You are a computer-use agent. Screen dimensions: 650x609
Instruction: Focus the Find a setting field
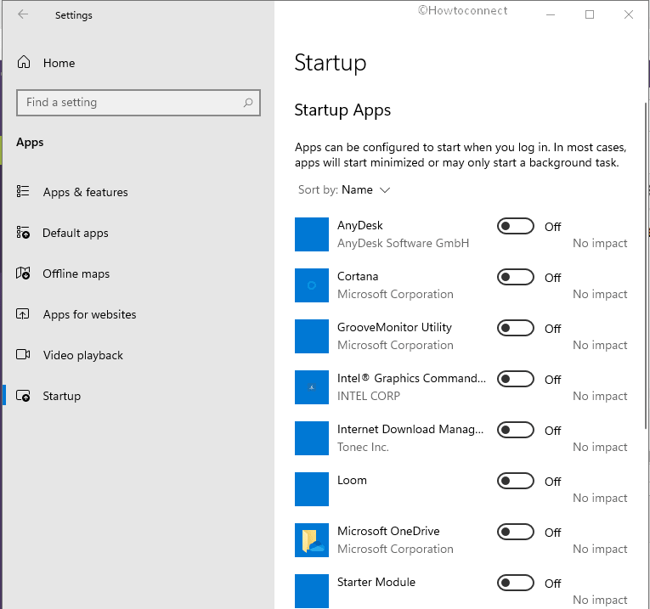tap(138, 102)
